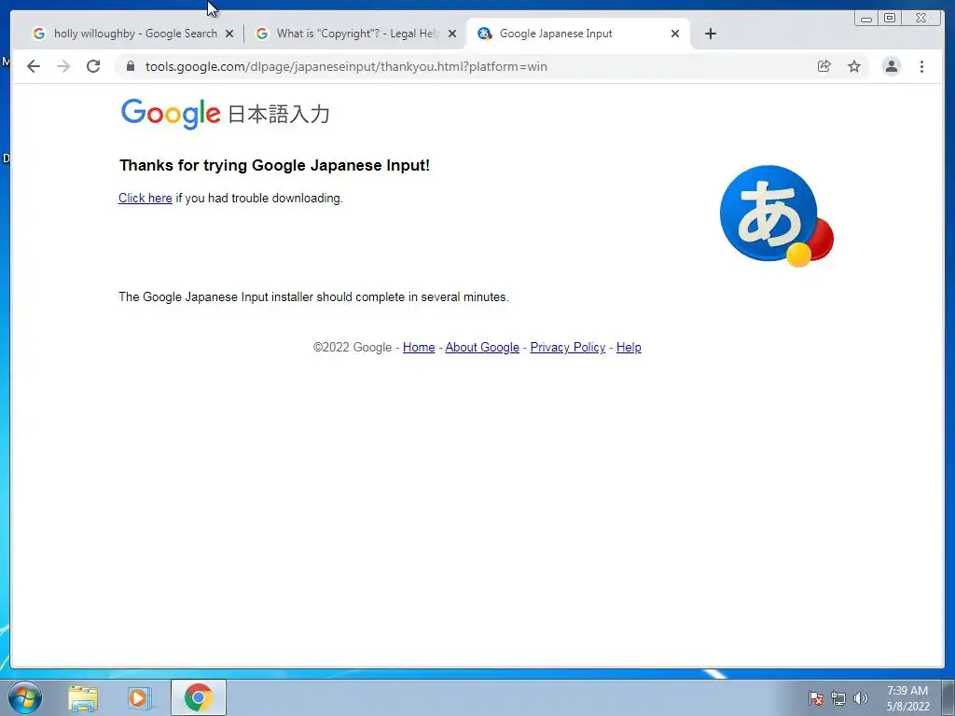Launch Windows Media Player from the taskbar
This screenshot has width=955, height=716.
139,698
